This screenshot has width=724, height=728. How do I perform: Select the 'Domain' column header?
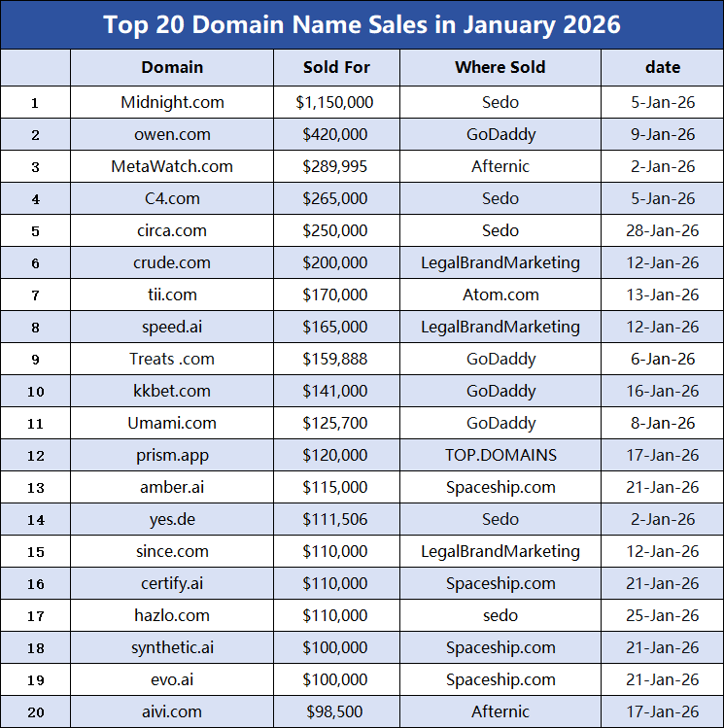pos(172,67)
